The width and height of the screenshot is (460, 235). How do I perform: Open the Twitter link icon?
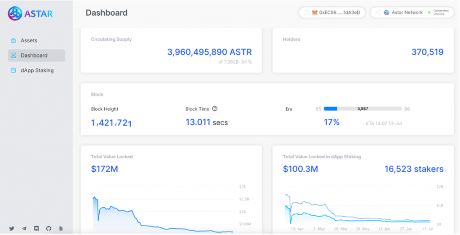pos(12,228)
